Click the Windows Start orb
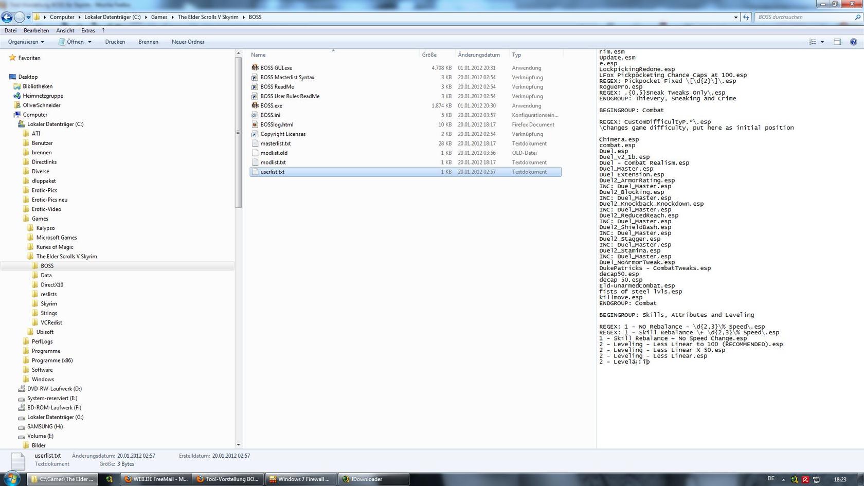The height and width of the screenshot is (486, 864). 11,479
